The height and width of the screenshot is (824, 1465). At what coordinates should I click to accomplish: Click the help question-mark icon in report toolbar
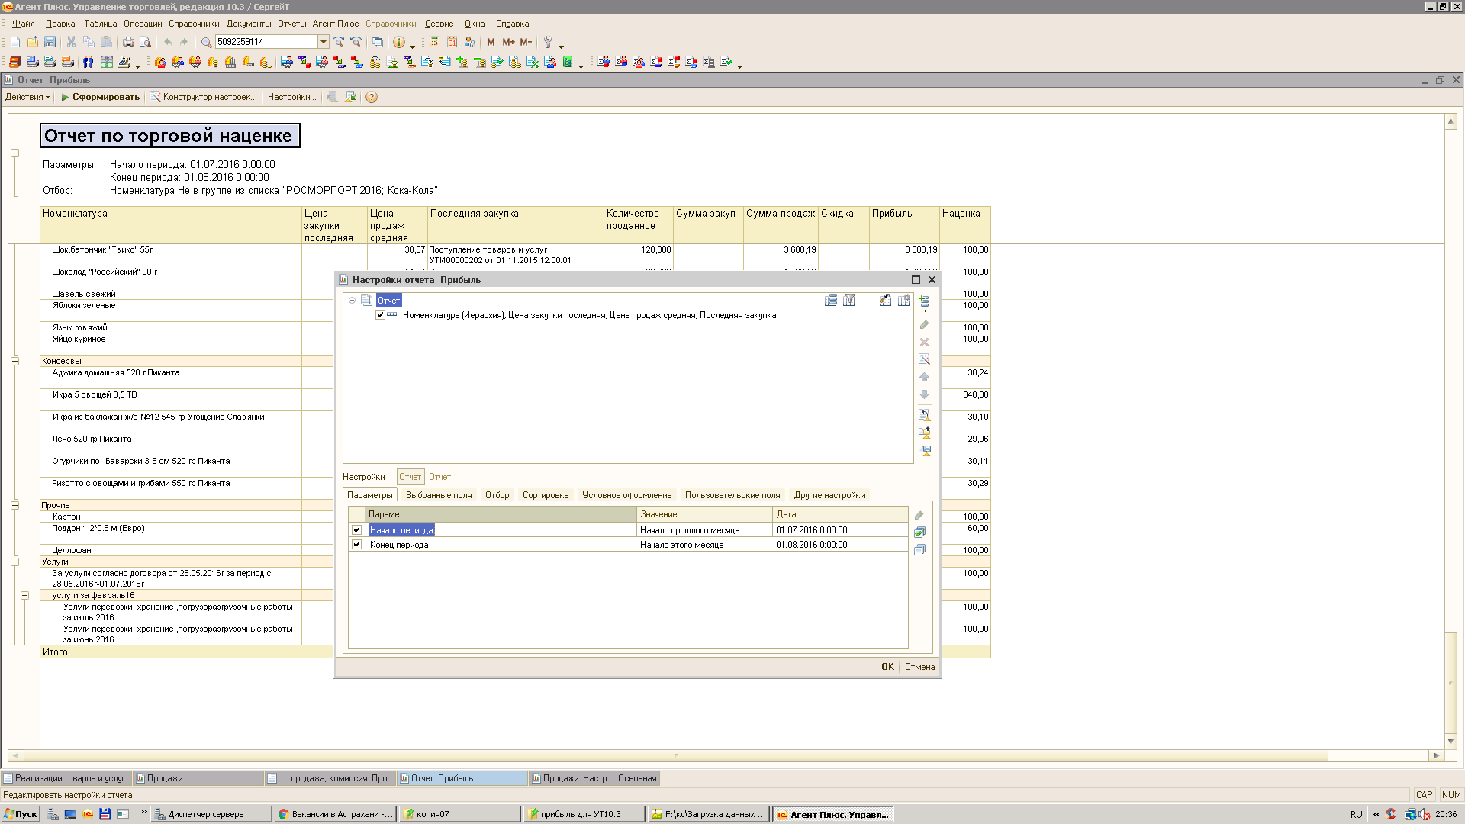[372, 97]
